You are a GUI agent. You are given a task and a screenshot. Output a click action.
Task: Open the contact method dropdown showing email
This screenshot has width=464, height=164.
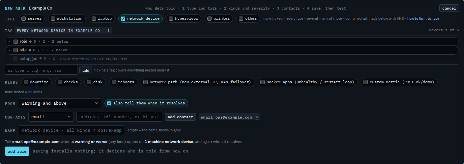pyautogui.click(x=51, y=117)
